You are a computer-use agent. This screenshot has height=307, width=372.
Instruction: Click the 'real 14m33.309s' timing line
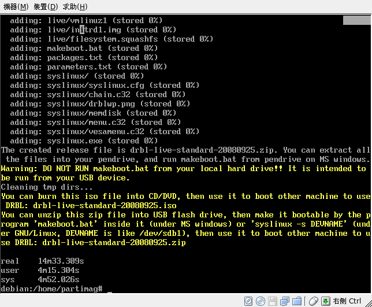pos(42,261)
